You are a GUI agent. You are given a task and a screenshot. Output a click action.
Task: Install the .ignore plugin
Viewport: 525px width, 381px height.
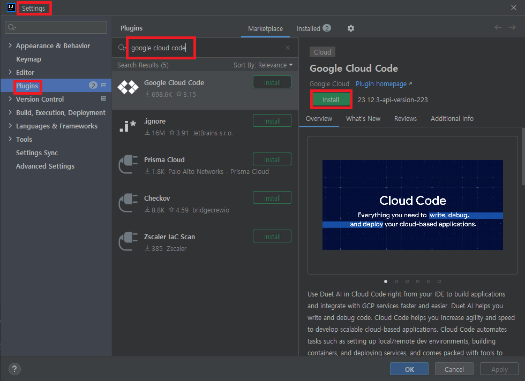coord(272,121)
